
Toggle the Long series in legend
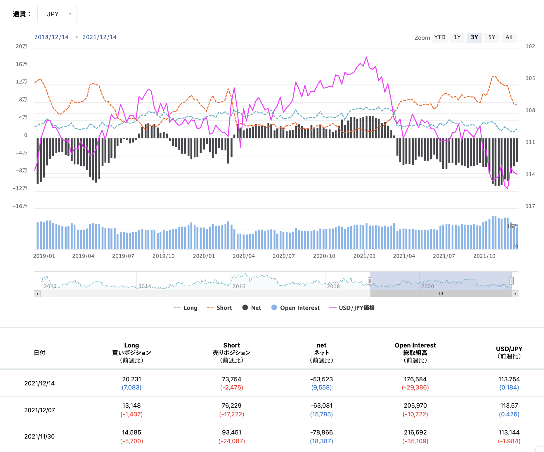(x=186, y=308)
